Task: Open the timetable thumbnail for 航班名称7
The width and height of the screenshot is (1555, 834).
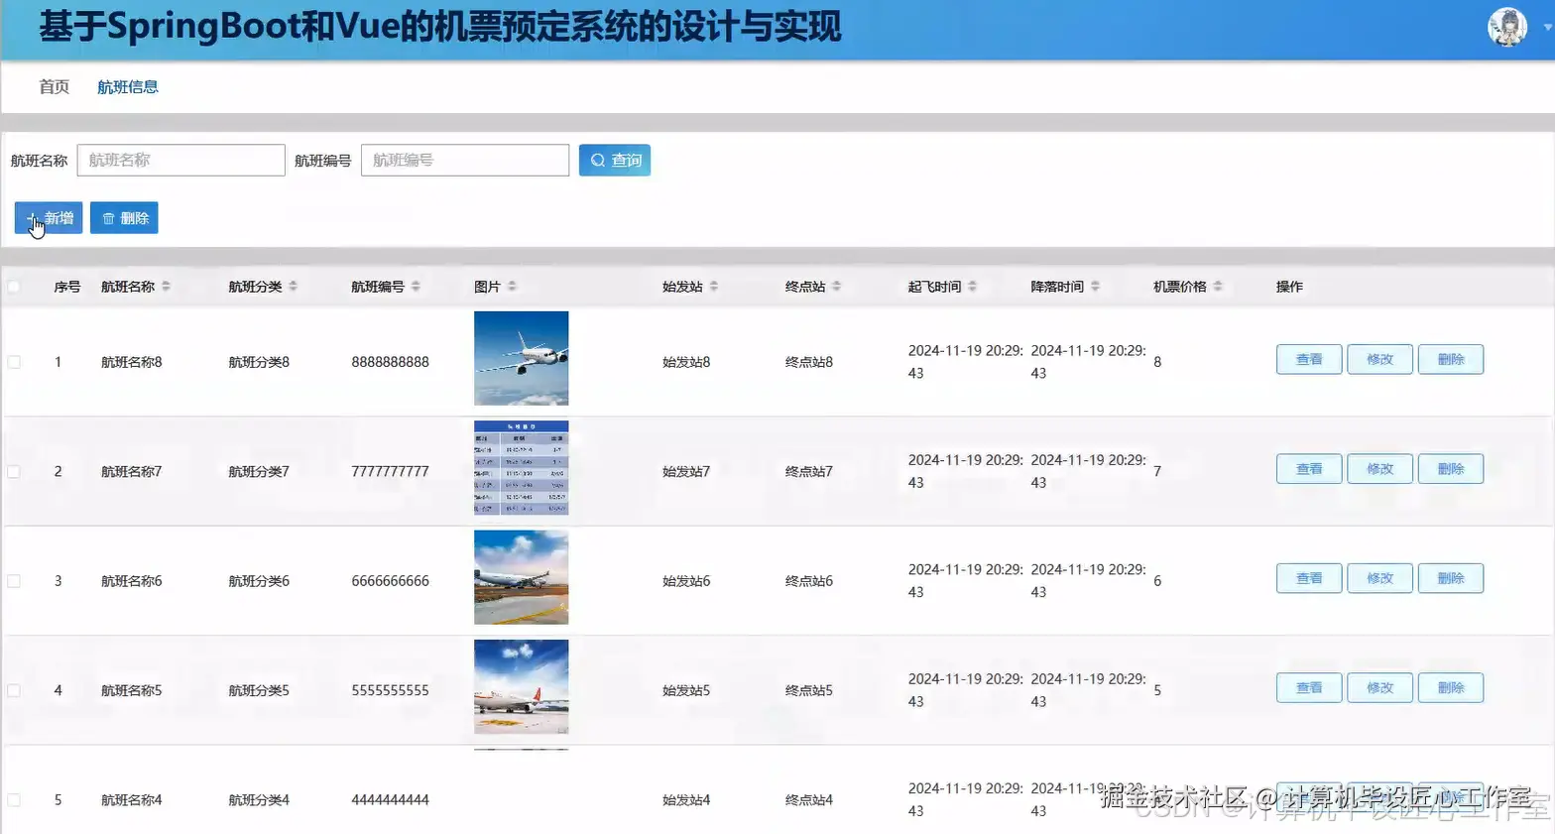Action: click(x=521, y=468)
